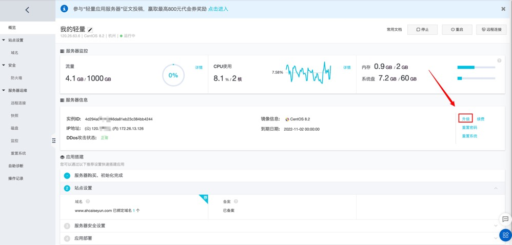Screen dimensions: 512x245
Task: Click the back chevron above the sidebar
Action: pos(27,10)
